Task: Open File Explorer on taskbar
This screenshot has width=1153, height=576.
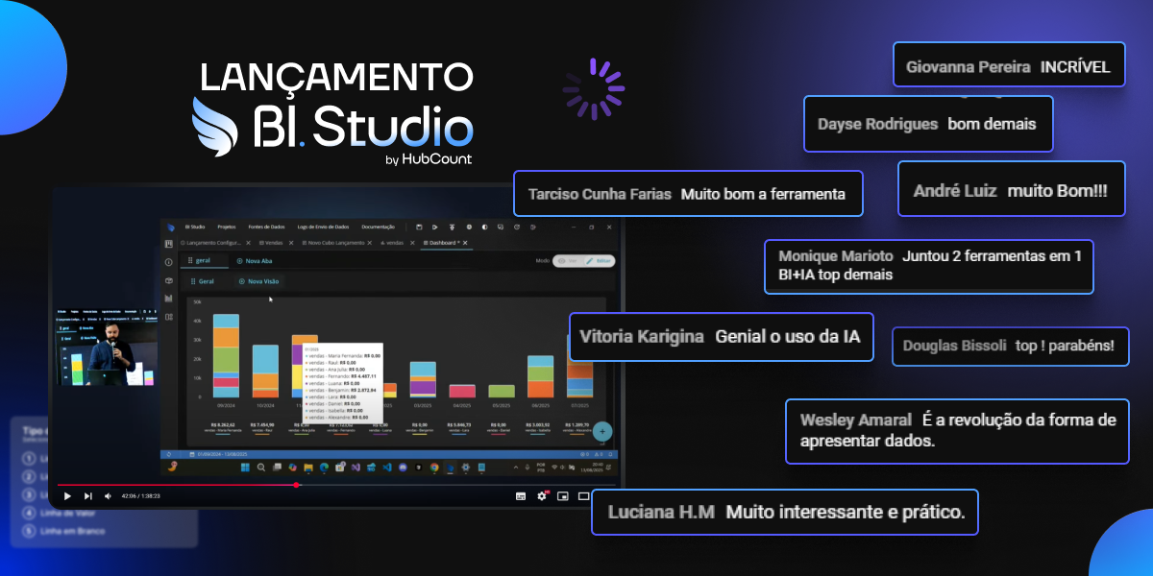Action: click(308, 468)
